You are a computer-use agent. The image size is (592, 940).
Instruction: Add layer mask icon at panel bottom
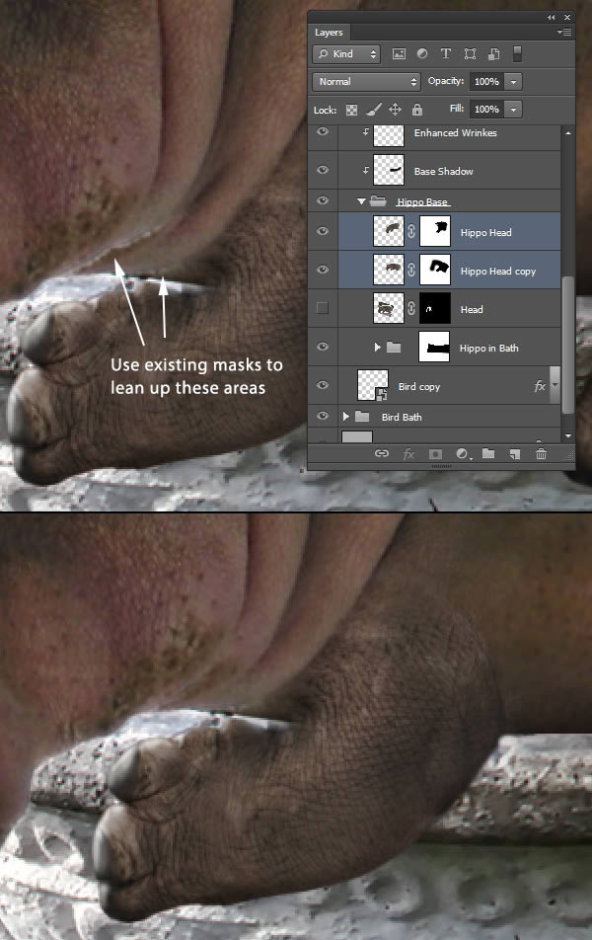[435, 454]
